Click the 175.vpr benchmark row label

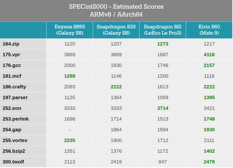pyautogui.click(x=11, y=55)
